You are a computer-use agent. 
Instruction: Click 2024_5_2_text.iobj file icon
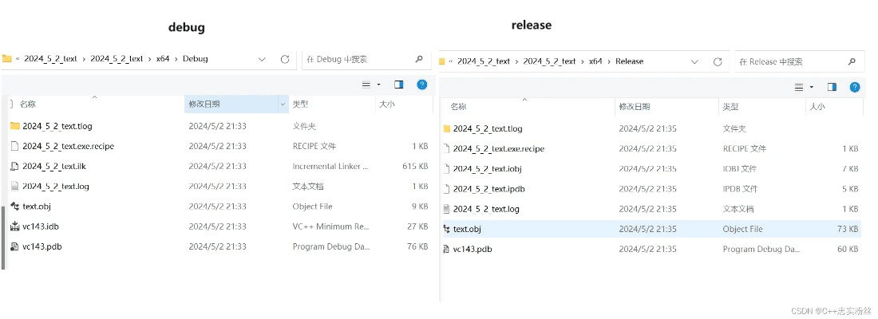(x=447, y=169)
